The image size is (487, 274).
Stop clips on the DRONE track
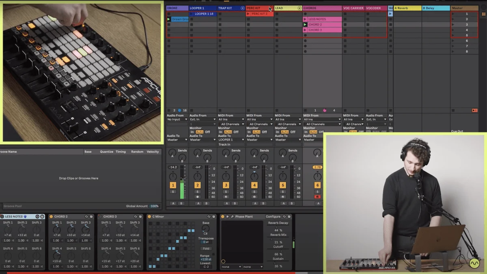pos(169,110)
